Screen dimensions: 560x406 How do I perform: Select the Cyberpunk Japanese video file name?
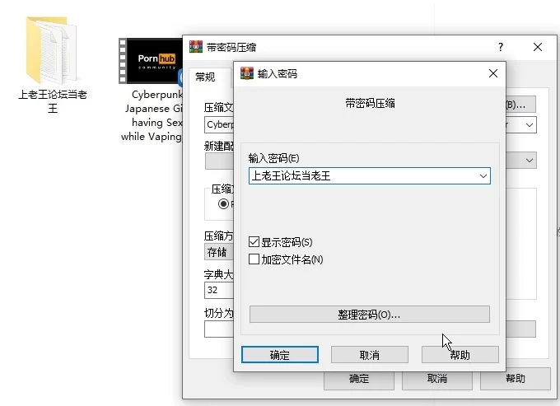pyautogui.click(x=152, y=115)
